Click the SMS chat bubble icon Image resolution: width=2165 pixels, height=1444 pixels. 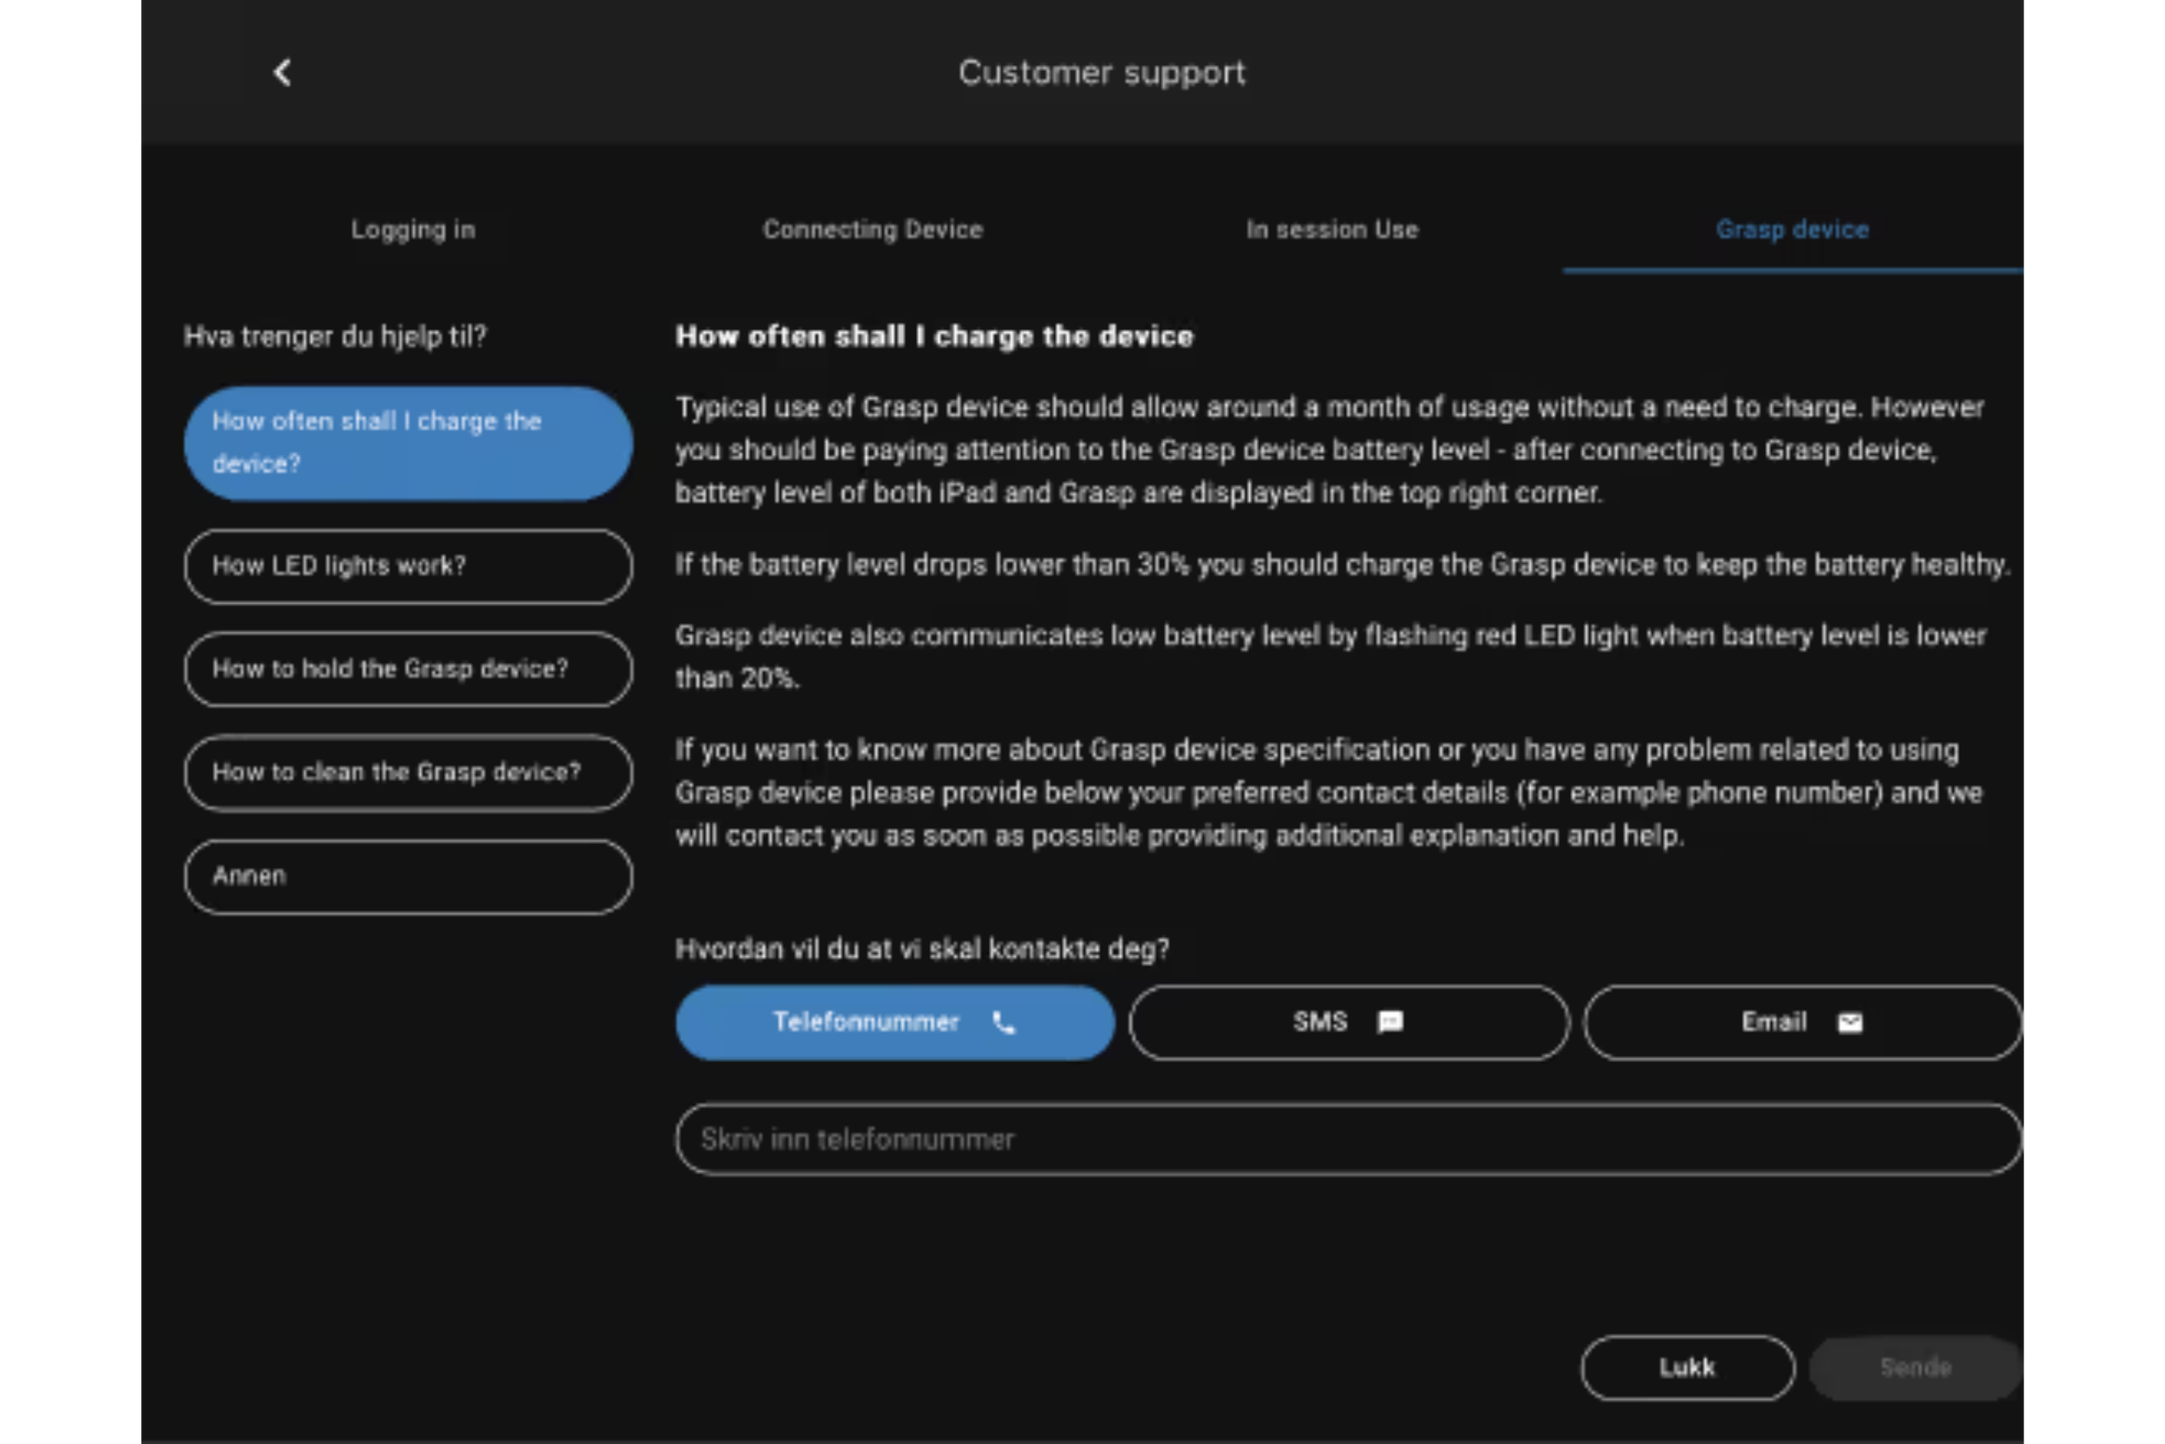(x=1390, y=1022)
